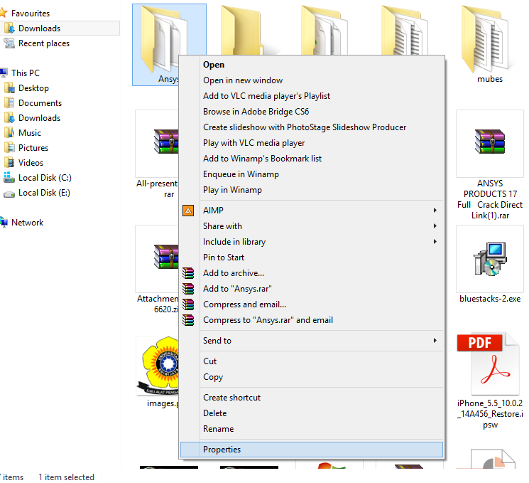
Task: Expand the Share with submenu arrow
Action: tap(435, 225)
